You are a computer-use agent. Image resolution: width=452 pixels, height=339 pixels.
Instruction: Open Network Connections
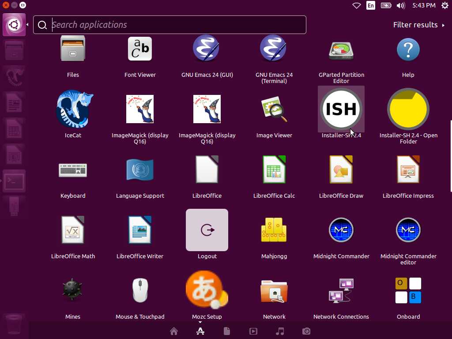point(341,290)
